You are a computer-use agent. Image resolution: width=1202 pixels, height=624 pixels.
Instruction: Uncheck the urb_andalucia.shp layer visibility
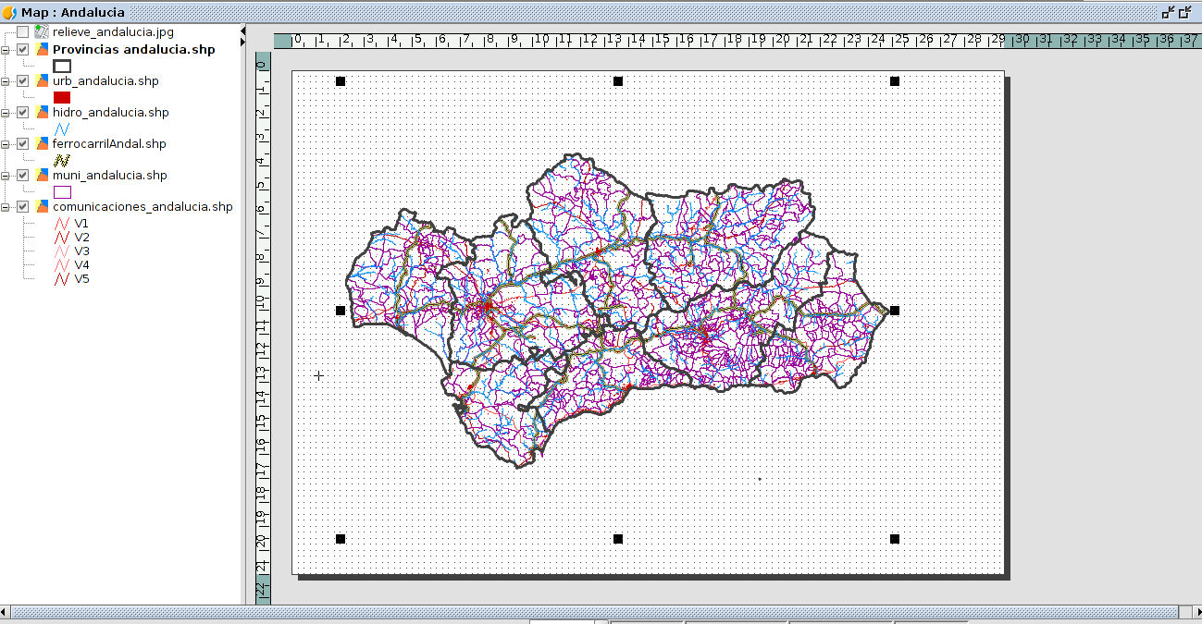(23, 81)
